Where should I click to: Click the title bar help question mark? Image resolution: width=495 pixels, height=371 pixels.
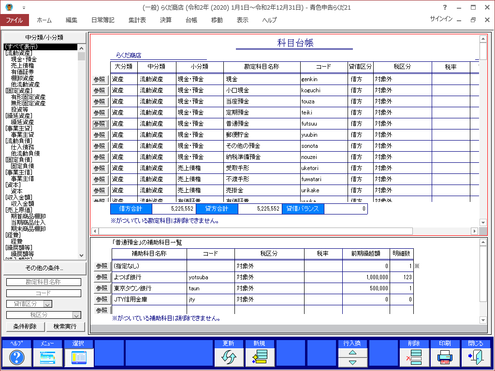click(445, 7)
